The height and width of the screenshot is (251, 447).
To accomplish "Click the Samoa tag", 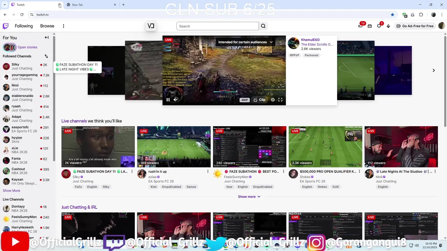I will [x=191, y=187].
